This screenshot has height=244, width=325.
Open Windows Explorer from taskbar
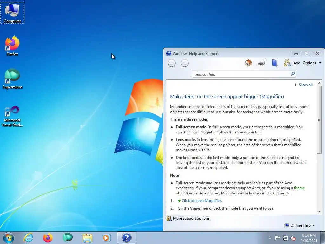tap(87, 238)
